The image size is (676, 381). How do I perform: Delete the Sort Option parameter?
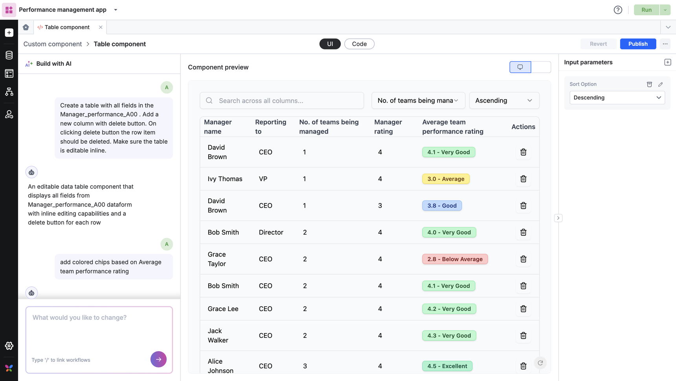[649, 84]
